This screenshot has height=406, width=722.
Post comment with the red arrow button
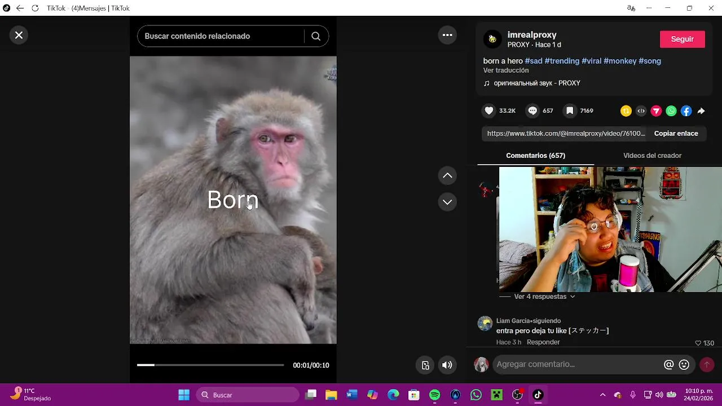click(707, 365)
